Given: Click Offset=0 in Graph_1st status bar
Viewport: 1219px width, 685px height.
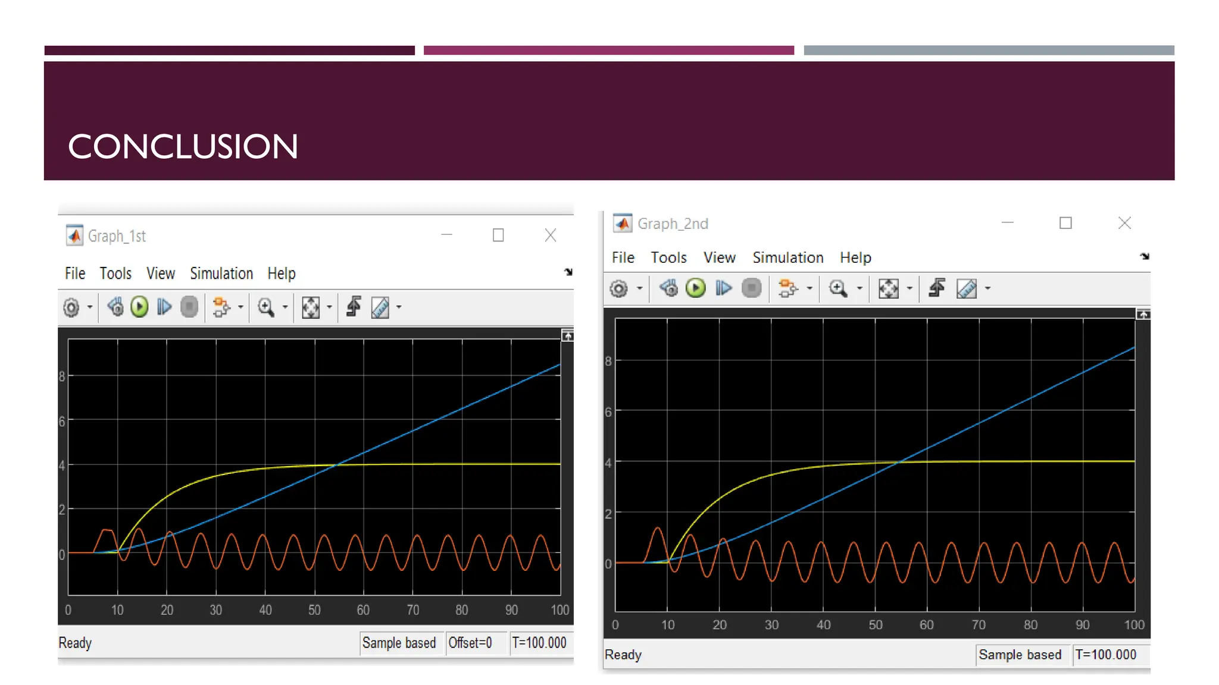Looking at the screenshot, I should pyautogui.click(x=470, y=643).
